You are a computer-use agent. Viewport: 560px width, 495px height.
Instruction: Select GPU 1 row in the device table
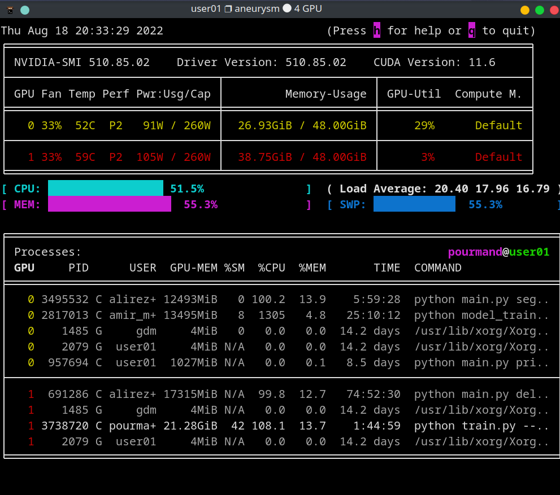268,157
